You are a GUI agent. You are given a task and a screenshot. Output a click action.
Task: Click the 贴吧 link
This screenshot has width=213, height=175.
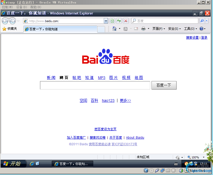click(77, 78)
